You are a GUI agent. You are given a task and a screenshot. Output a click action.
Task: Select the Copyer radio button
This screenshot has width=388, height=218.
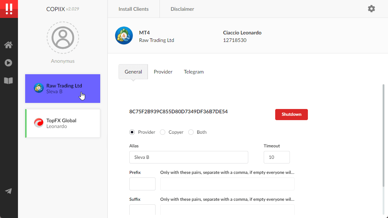pos(163,132)
